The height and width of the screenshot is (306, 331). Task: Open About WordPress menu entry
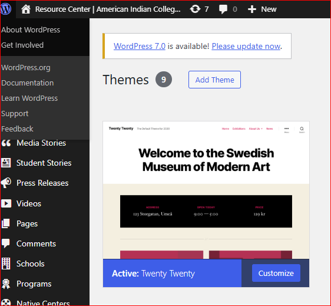click(x=31, y=30)
